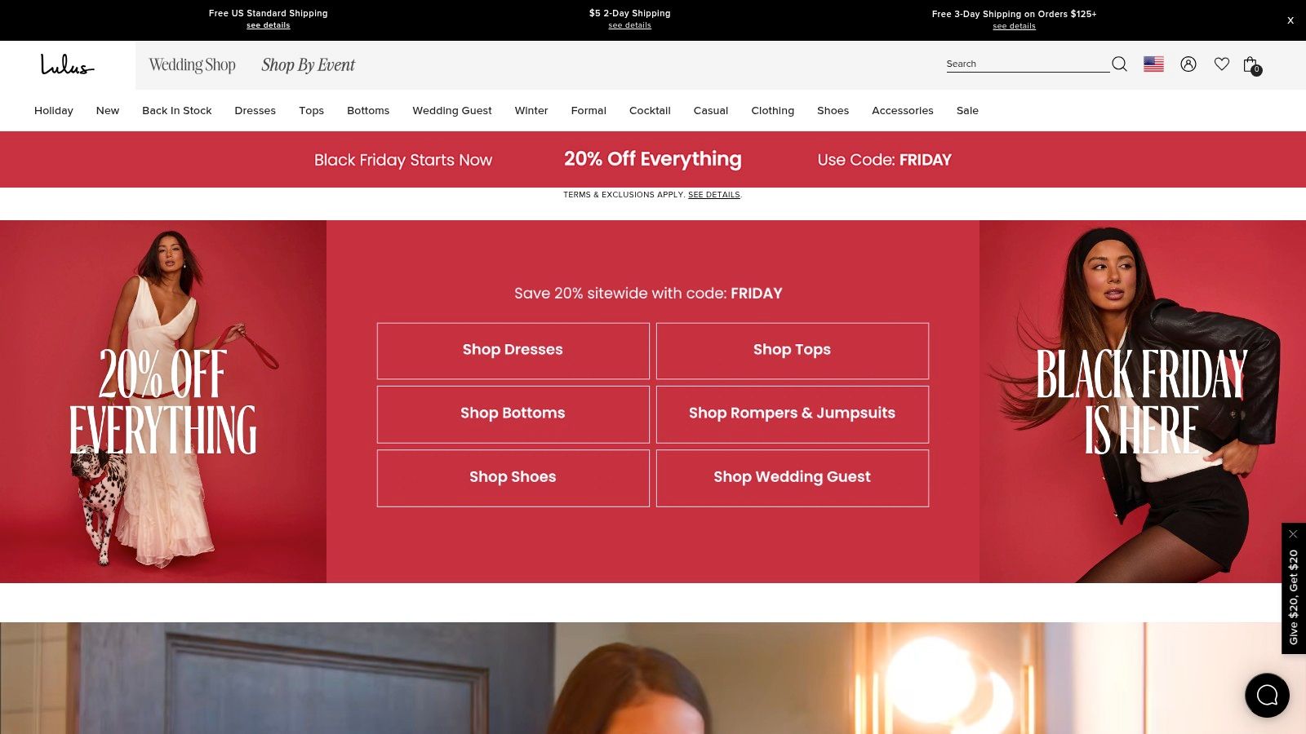
Task: Open the shopping bag icon
Action: click(x=1250, y=64)
